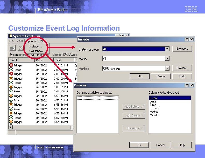205x158 pixels.
Task: Click green Reset icon at 6:57:30 PM
Action: (11, 118)
